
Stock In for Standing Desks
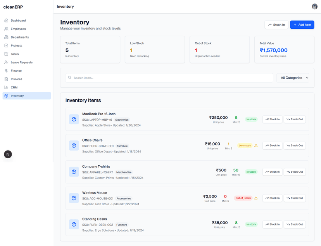click(273, 224)
